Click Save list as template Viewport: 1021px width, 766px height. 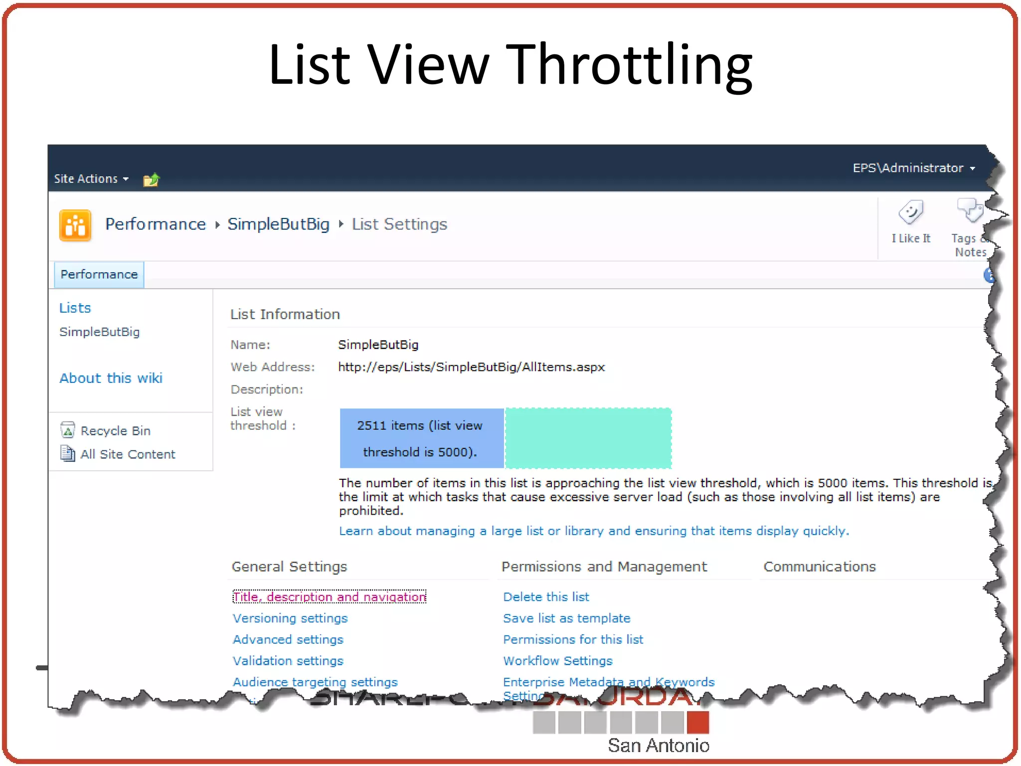pyautogui.click(x=567, y=618)
